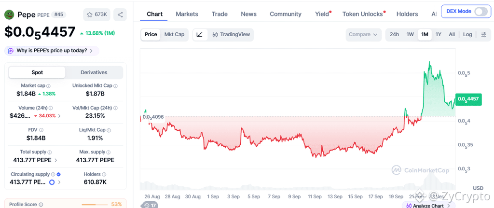The image size is (494, 208).
Task: Expand Volume 24h details chevron
Action: pos(59,116)
